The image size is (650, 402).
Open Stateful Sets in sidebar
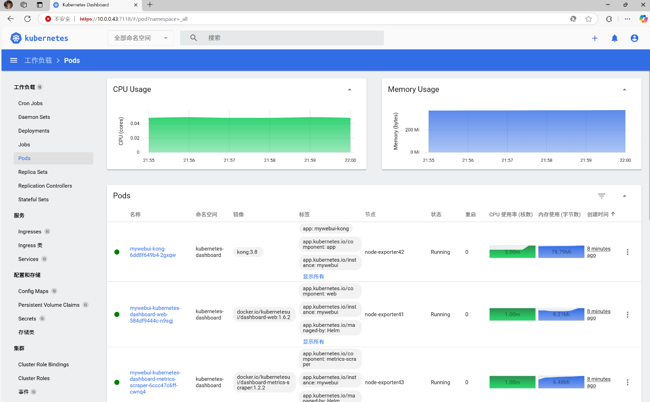pos(33,199)
